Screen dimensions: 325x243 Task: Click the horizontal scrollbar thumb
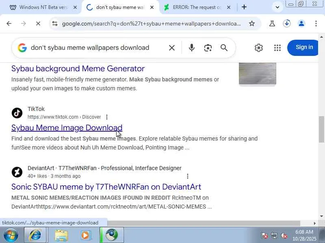pos(204,223)
